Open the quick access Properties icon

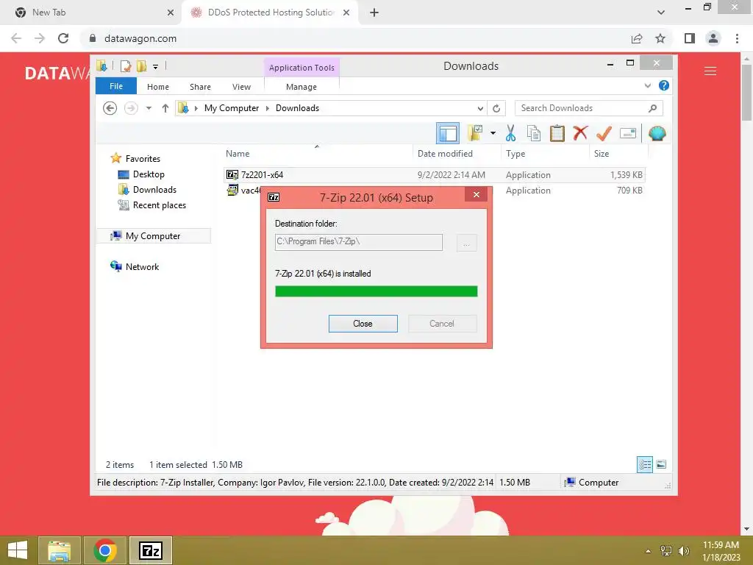[x=126, y=66]
